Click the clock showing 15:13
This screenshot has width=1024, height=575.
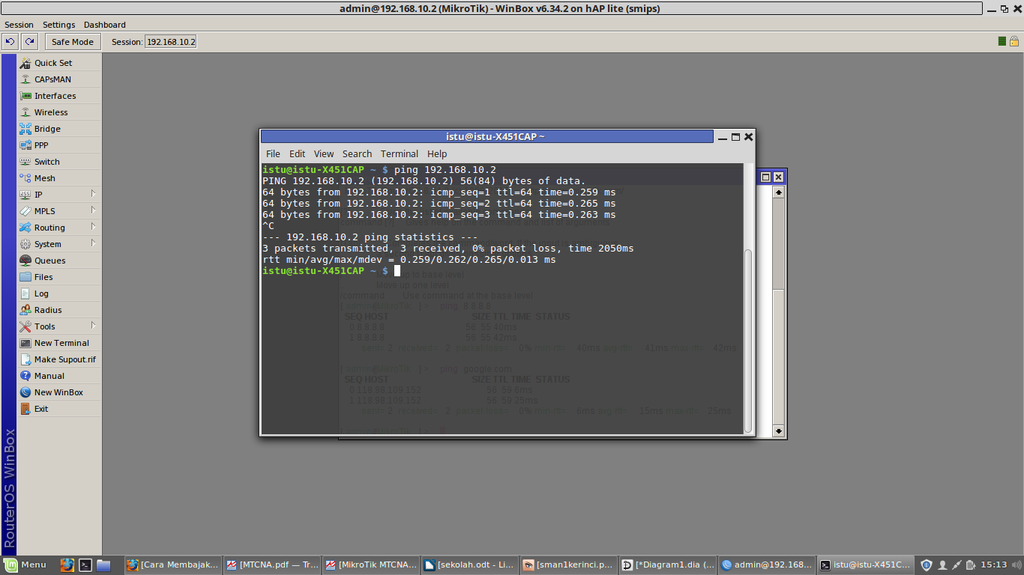tap(993, 565)
